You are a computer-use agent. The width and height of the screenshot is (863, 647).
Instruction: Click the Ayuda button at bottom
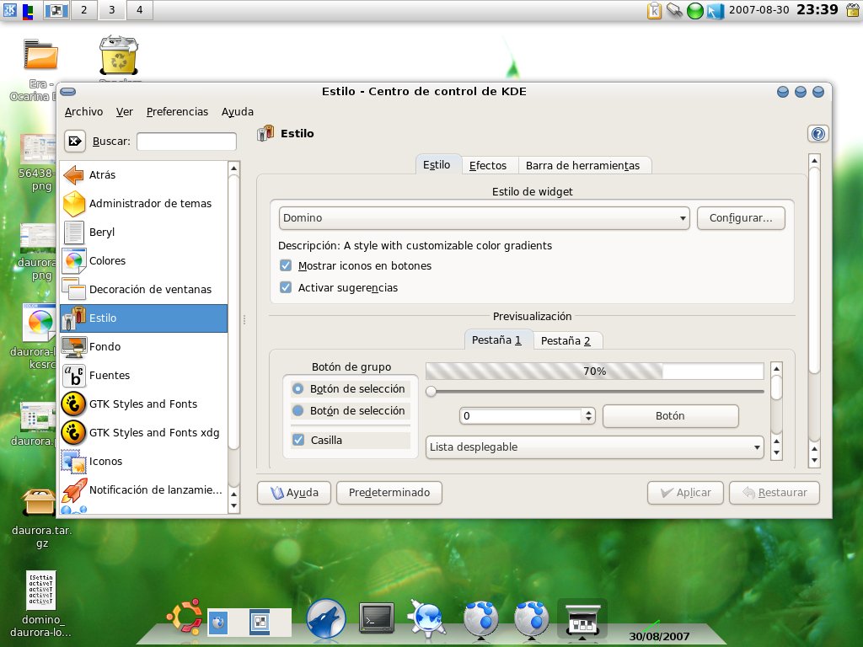[x=294, y=492]
